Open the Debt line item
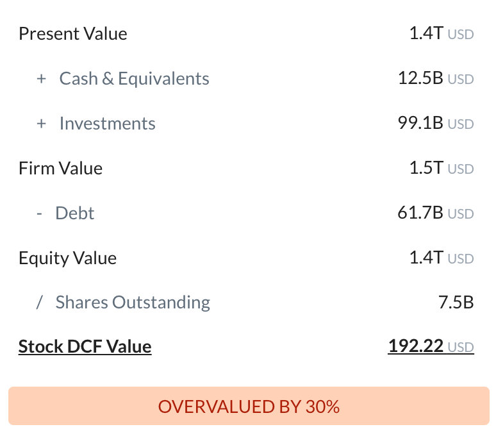Viewport: 496px width, 436px height. point(74,213)
